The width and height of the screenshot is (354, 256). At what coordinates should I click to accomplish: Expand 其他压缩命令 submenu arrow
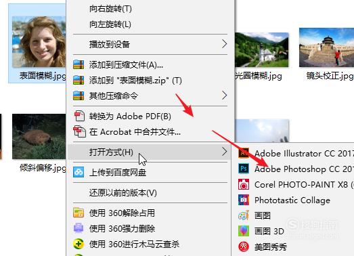coord(224,95)
